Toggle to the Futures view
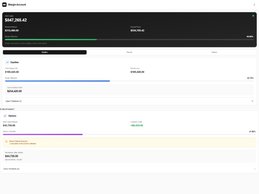Screen dimensions: 259x194 [129, 52]
